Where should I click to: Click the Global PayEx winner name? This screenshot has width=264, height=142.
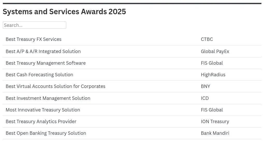[215, 51]
